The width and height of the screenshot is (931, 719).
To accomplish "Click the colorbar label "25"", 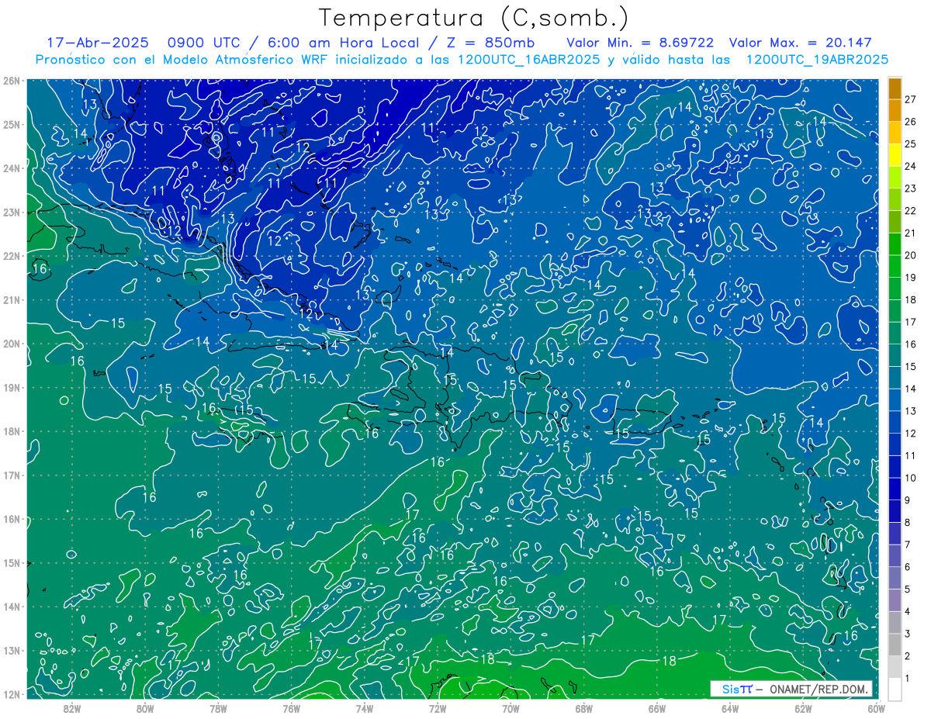I will click(x=911, y=143).
